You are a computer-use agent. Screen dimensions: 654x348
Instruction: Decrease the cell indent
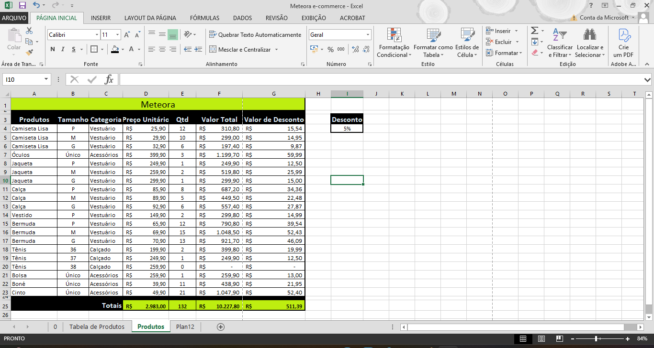[x=187, y=49]
